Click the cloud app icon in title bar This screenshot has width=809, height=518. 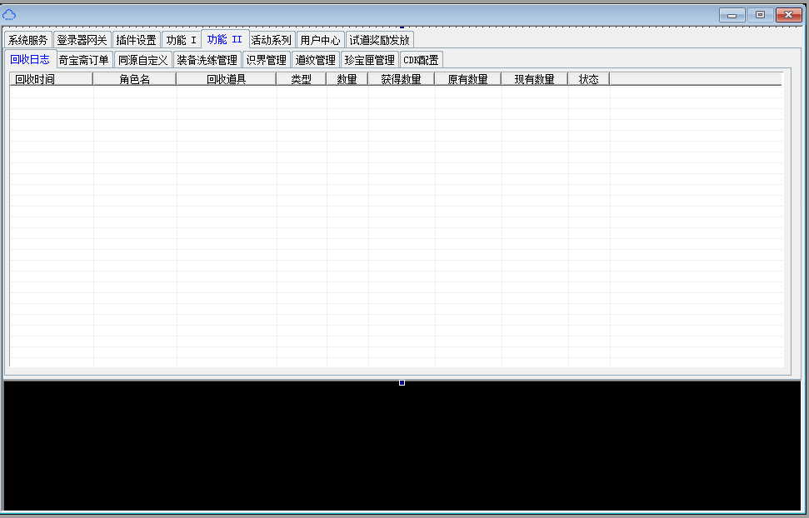click(x=9, y=14)
